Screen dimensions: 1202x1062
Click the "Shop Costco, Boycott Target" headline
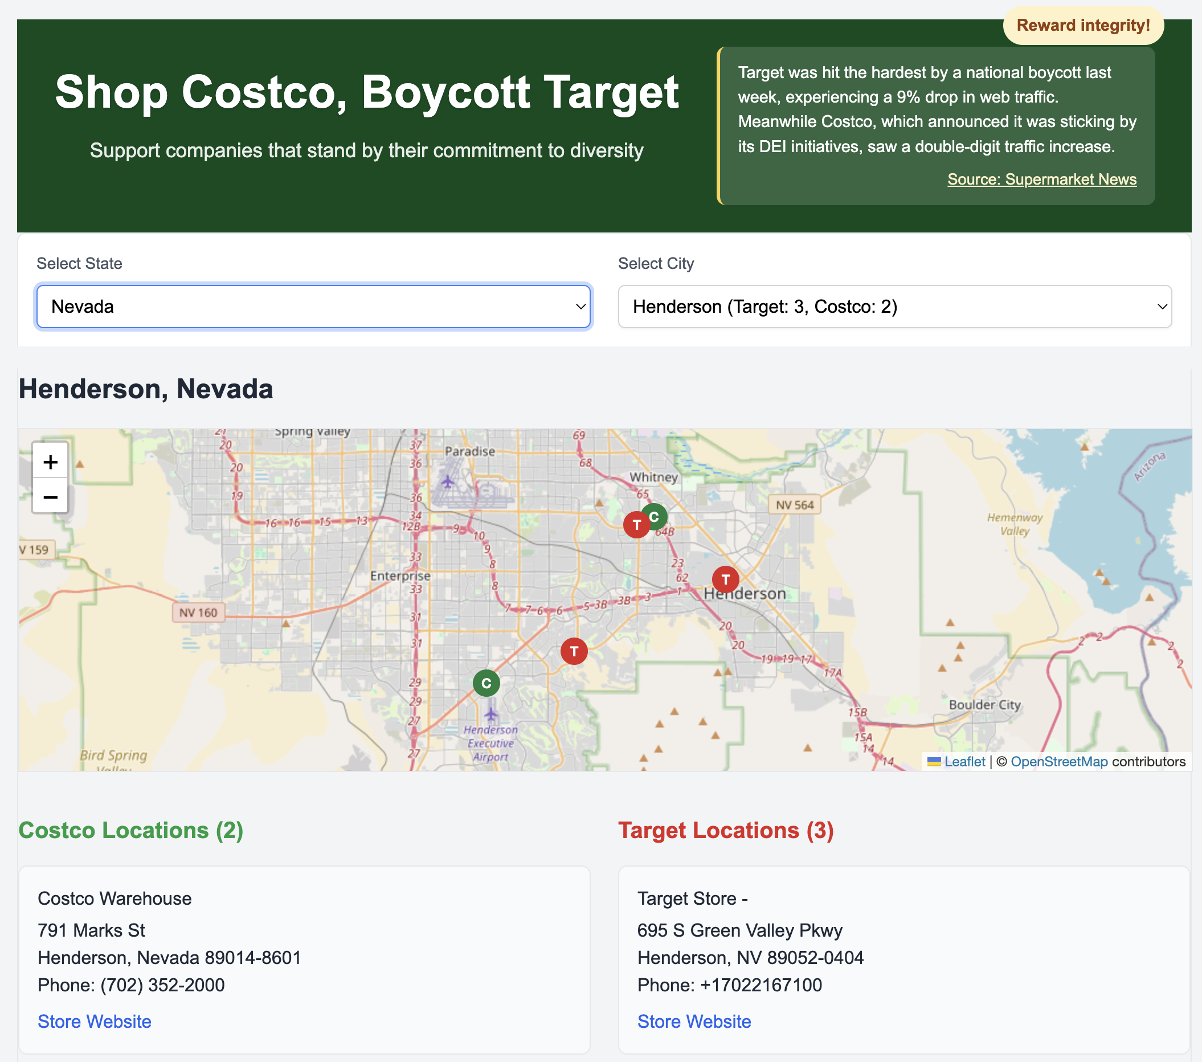tap(367, 92)
